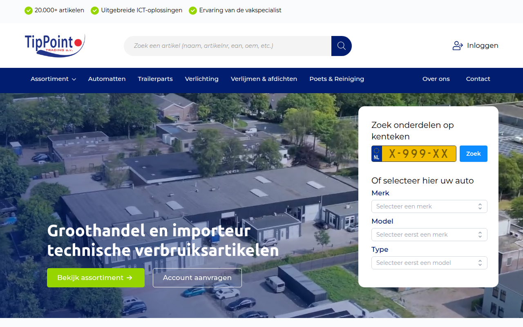Screen dimensions: 523x327
Task: Click the checkmark beside Uitgebreide ICT-oplossingen
Action: tap(95, 11)
